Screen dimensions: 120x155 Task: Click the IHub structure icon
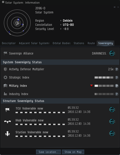(8, 122)
